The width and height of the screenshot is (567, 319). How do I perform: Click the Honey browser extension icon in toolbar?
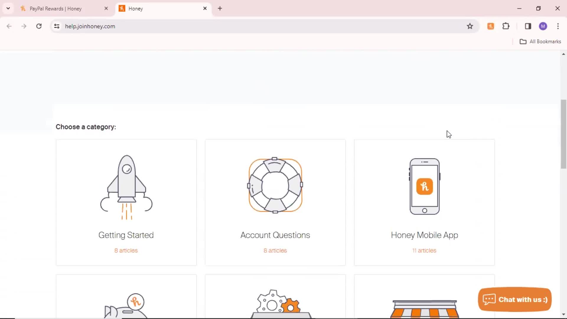pos(491,26)
